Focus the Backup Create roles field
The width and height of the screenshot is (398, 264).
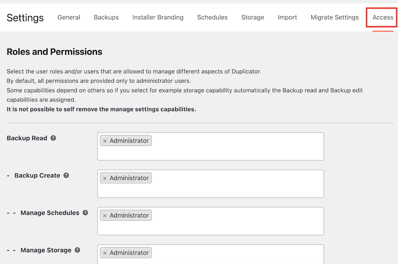[x=211, y=184]
